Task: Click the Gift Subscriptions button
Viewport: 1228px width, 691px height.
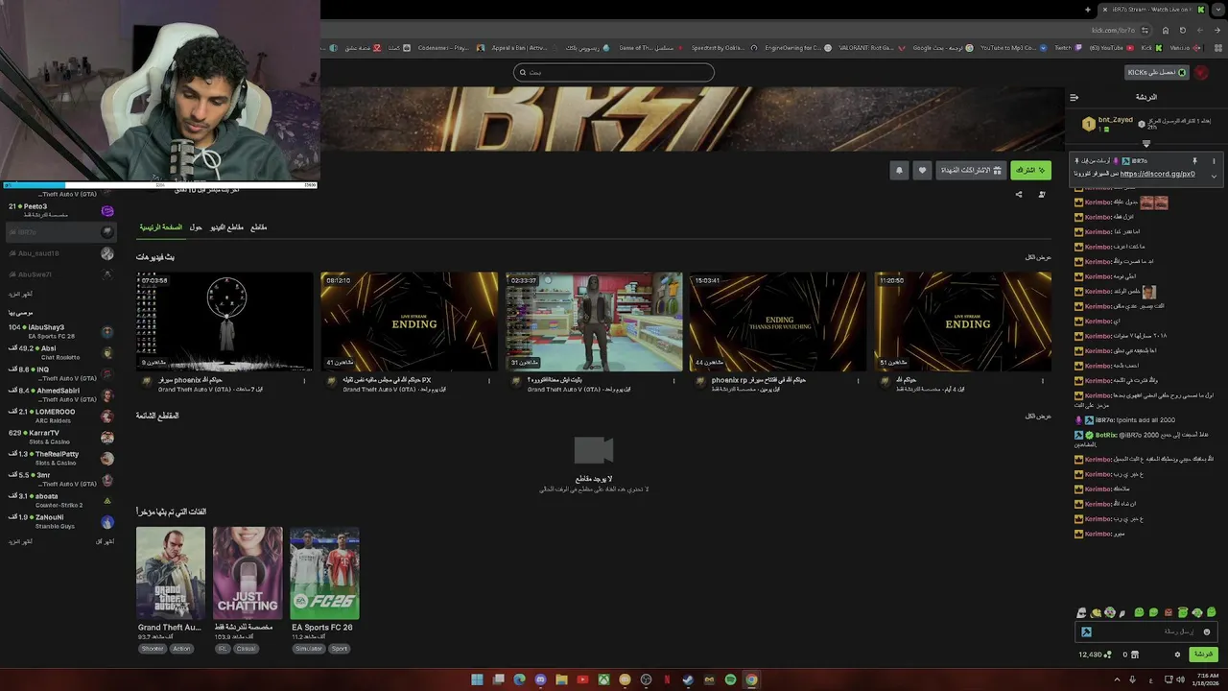Action: (x=970, y=170)
